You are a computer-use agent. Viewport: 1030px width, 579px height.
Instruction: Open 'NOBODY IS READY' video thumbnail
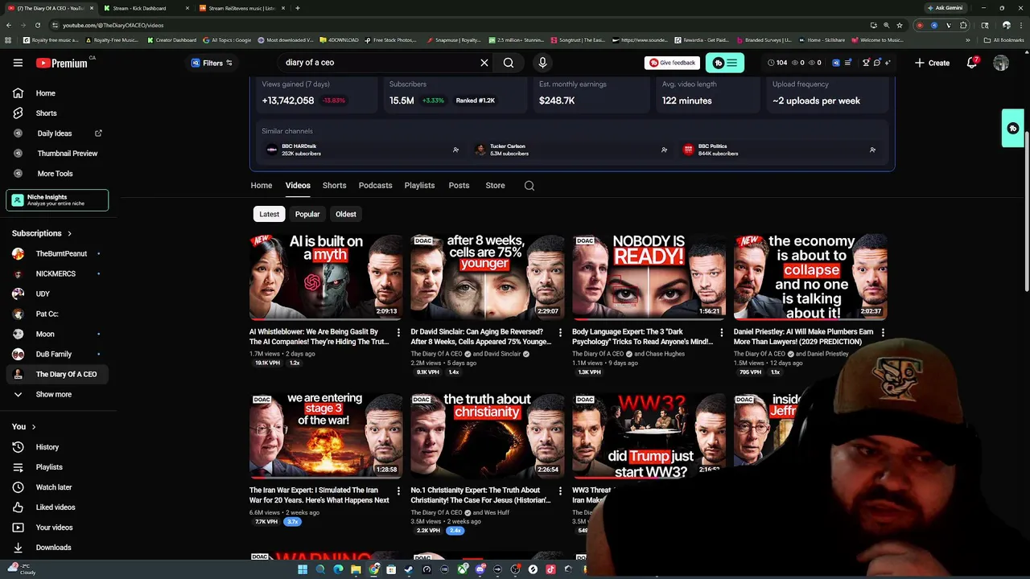(x=649, y=277)
